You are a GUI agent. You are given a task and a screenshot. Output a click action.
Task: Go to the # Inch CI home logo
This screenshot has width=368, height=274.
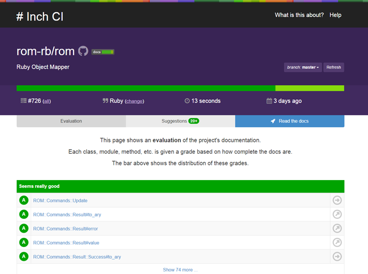click(40, 17)
